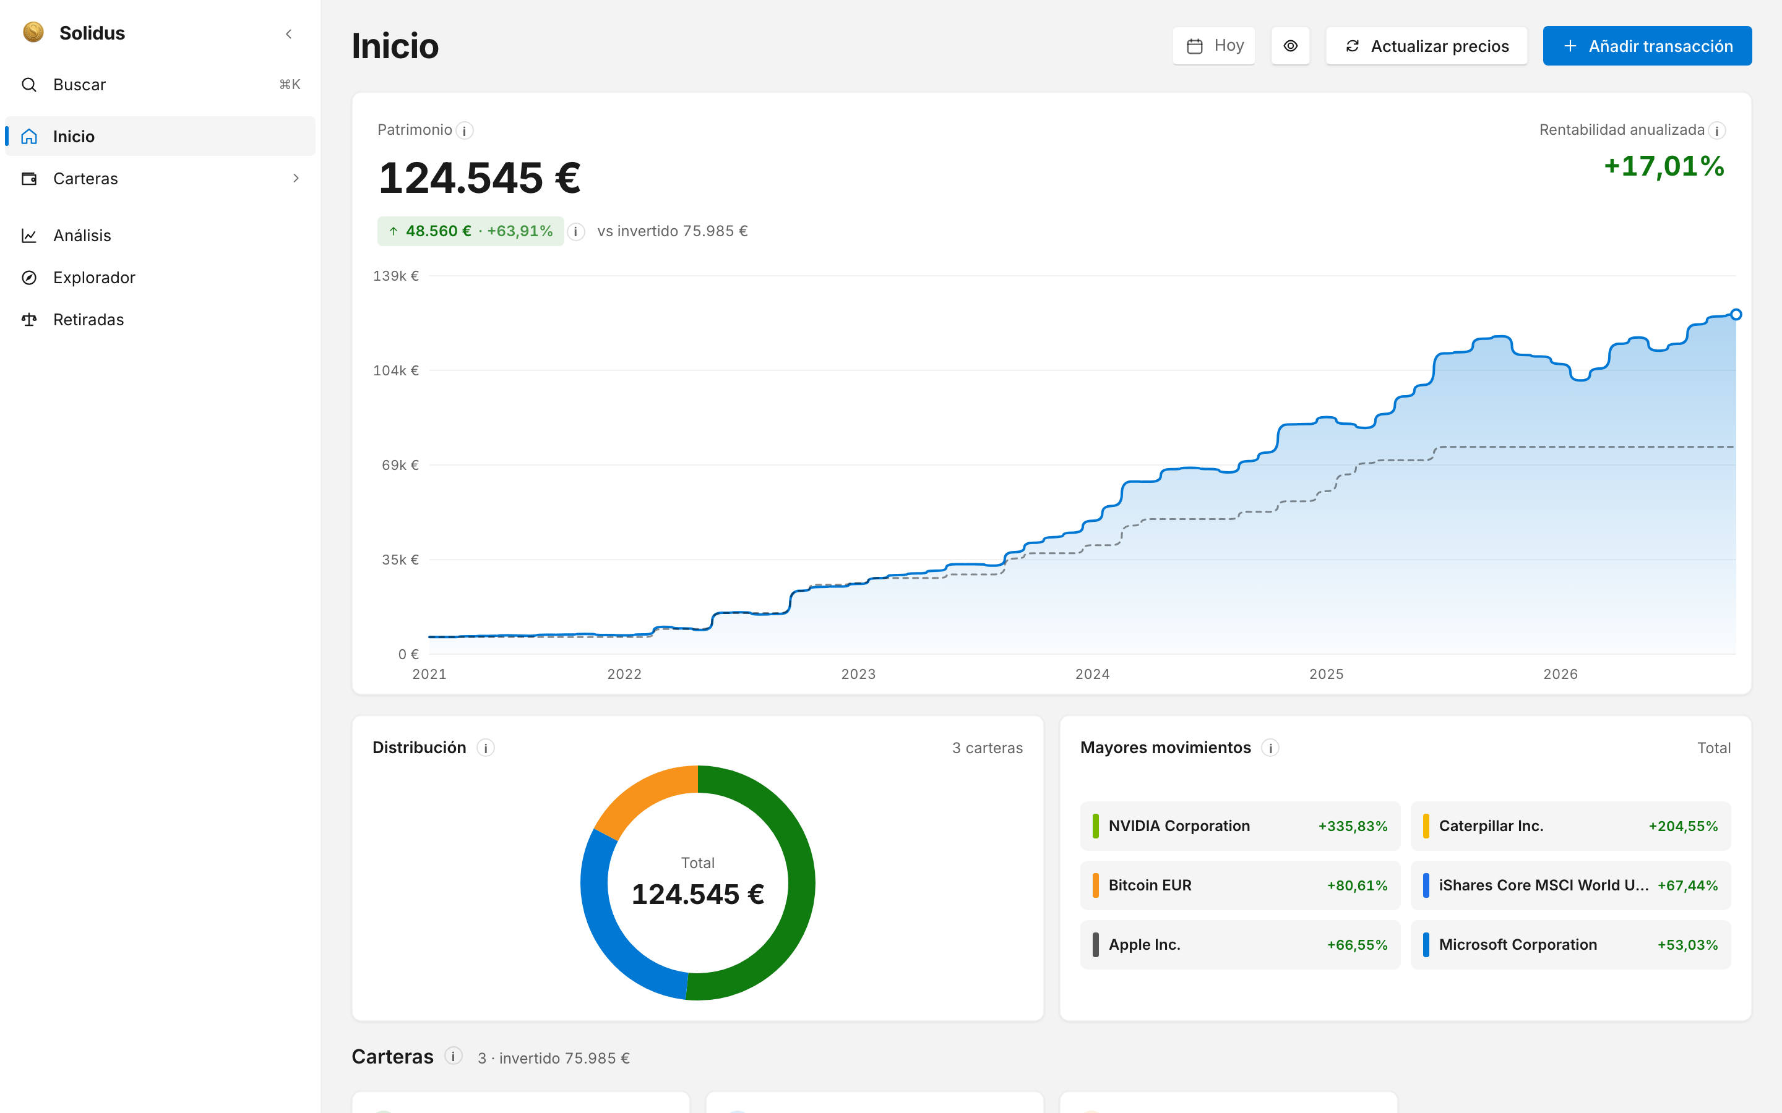Click the +17,01% annualized return
Image resolution: width=1782 pixels, height=1113 pixels.
[x=1663, y=166]
